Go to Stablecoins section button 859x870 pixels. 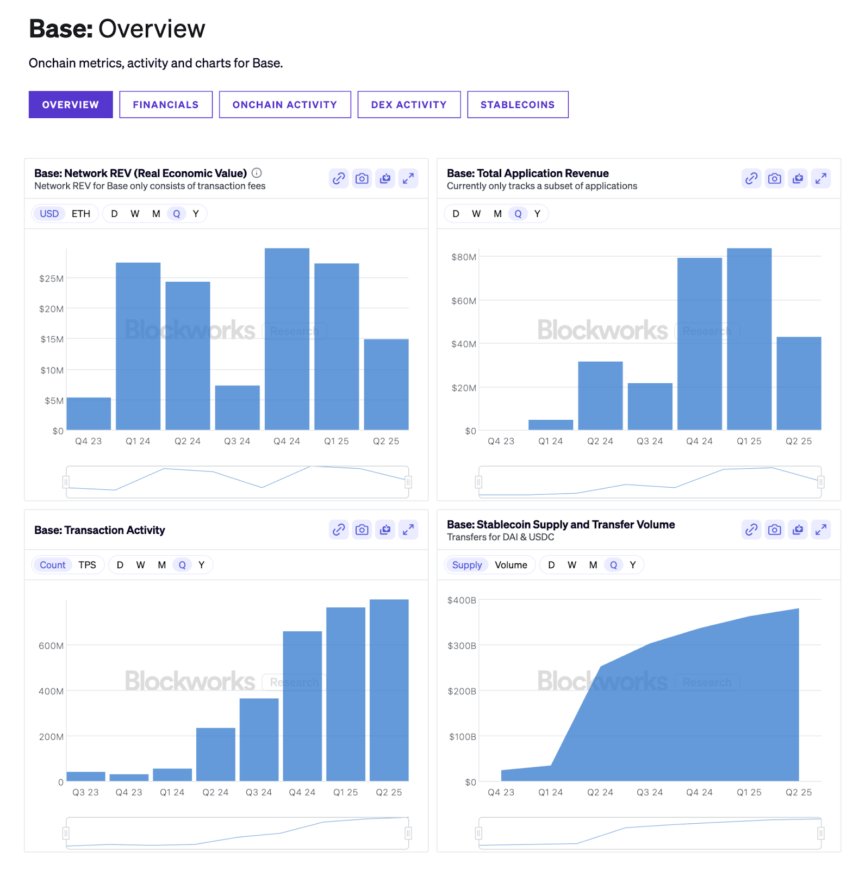(517, 104)
